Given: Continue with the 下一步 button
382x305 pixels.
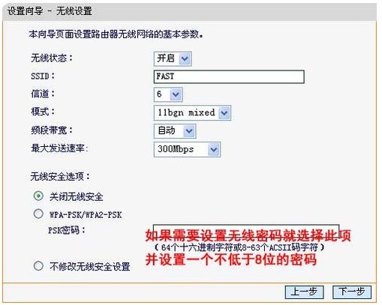Looking at the screenshot, I should click(x=351, y=292).
